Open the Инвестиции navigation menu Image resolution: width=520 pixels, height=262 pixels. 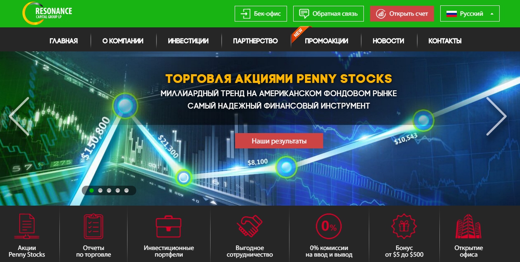[x=188, y=41]
